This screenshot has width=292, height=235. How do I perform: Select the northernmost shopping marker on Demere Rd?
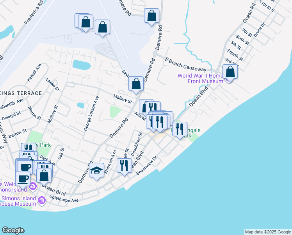point(151,16)
